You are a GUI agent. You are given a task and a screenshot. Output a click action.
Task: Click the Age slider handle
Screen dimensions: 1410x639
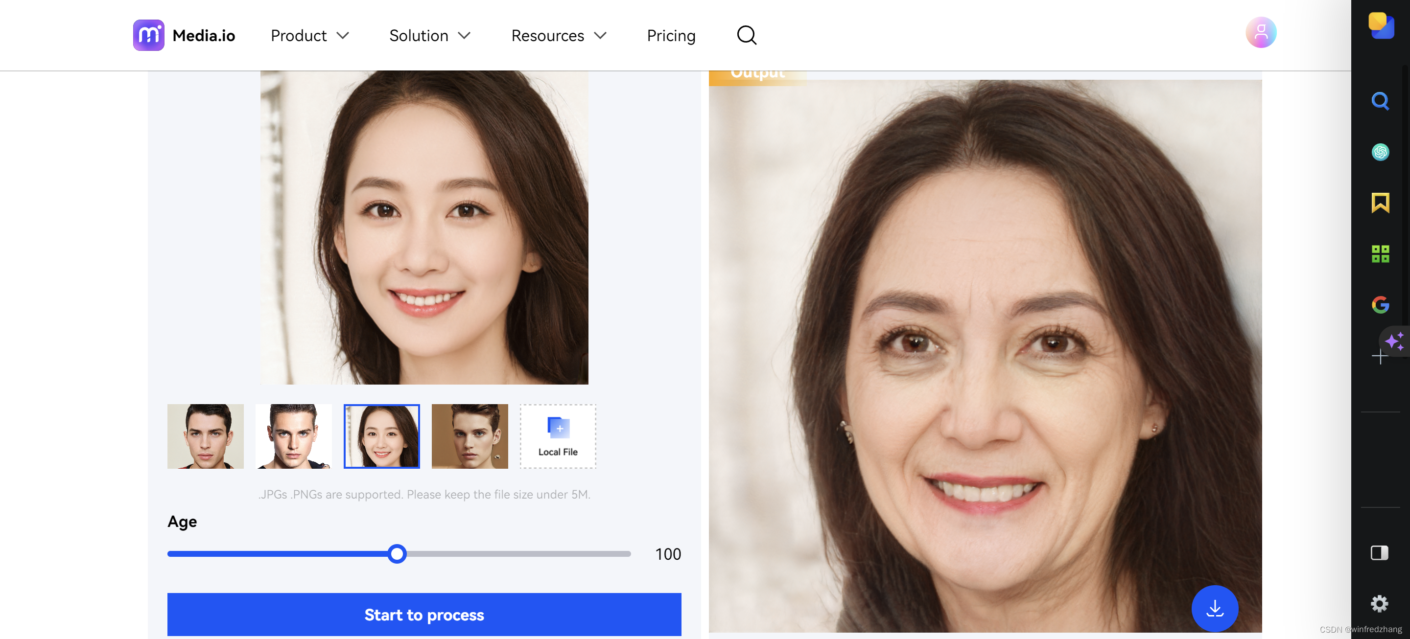click(x=397, y=554)
